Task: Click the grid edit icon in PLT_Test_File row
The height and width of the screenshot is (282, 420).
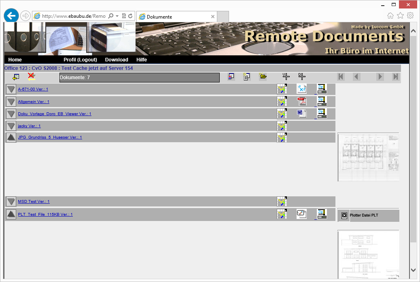Action: tap(282, 214)
